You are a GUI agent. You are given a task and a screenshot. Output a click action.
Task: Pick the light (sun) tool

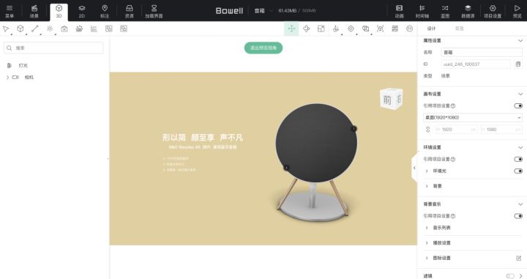50,29
